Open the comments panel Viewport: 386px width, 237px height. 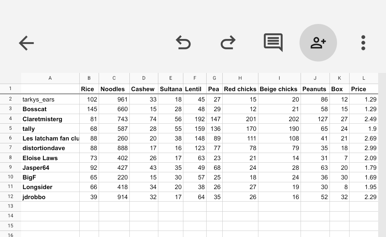273,43
